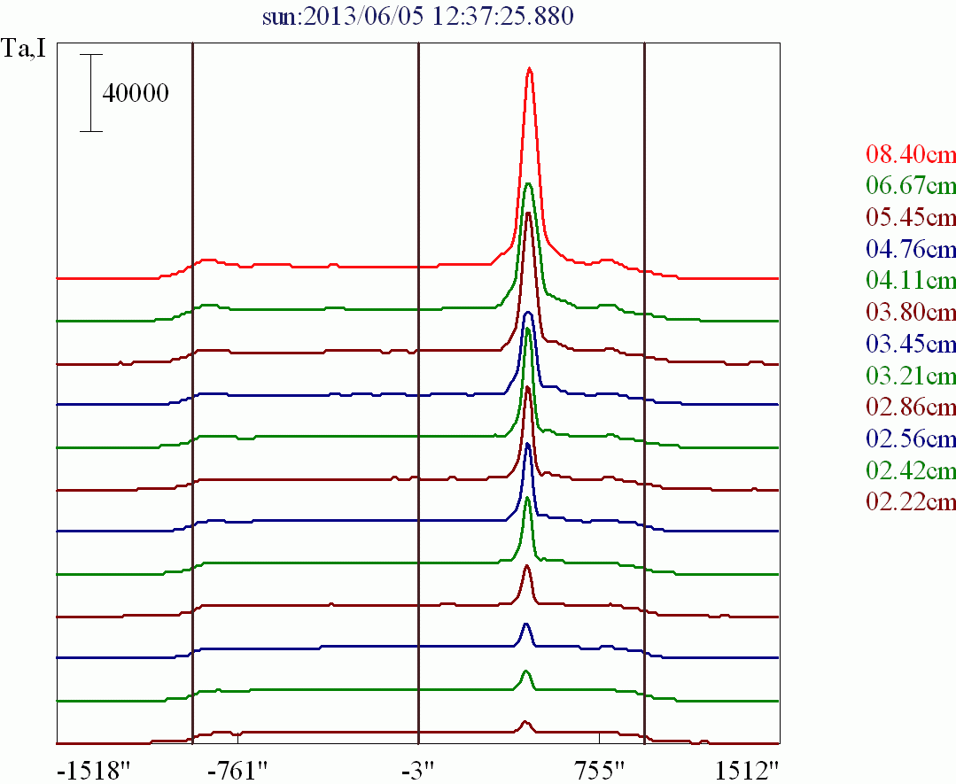Viewport: 956px width, 784px height.
Task: Click the vertical scale bar marker
Action: (91, 93)
